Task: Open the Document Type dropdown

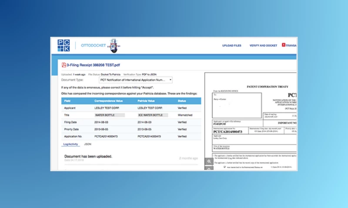Action: pos(136,80)
